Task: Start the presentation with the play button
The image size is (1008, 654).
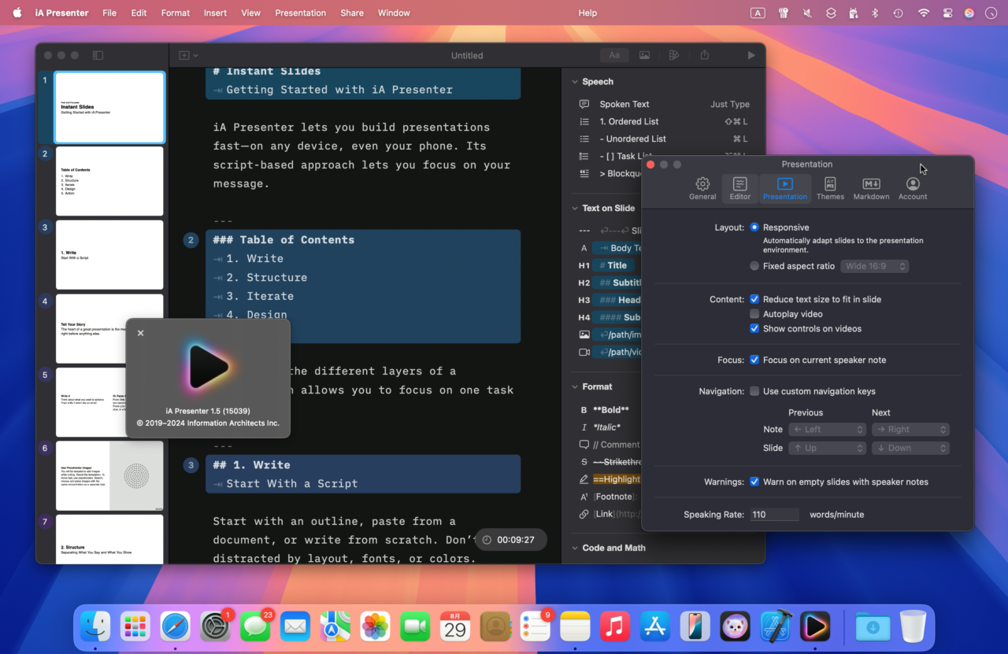Action: (x=750, y=55)
